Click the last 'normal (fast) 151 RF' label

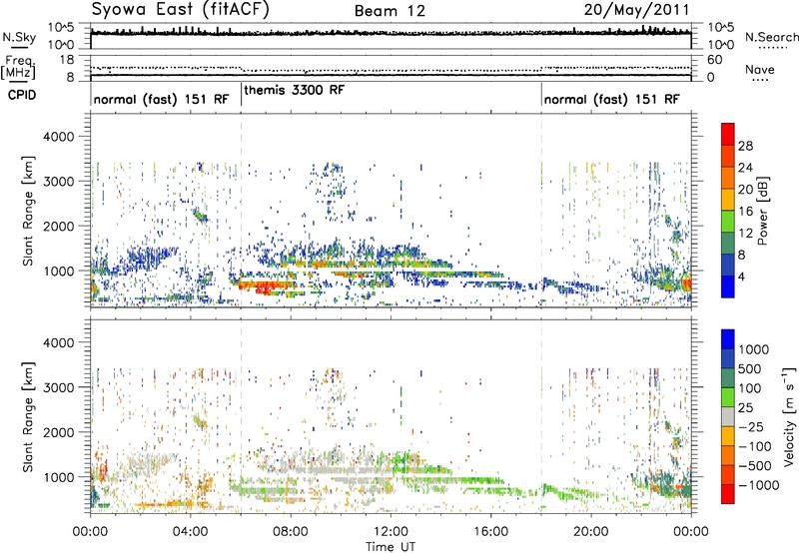point(611,99)
